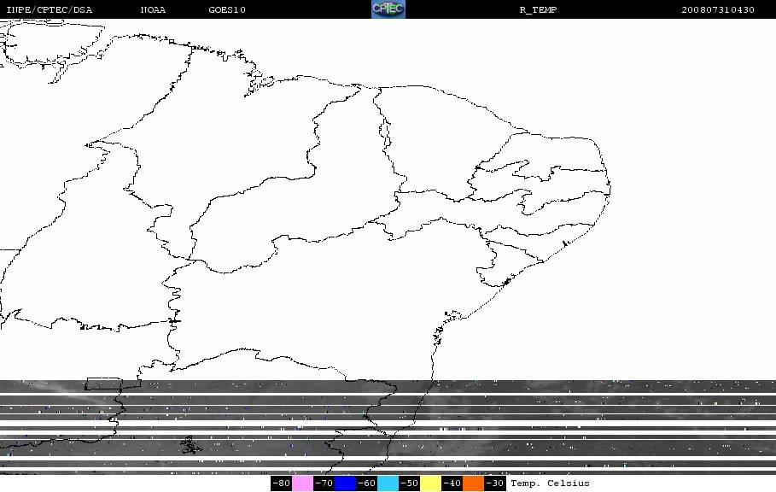
Task: Select the -80 legend value
Action: pos(281,483)
